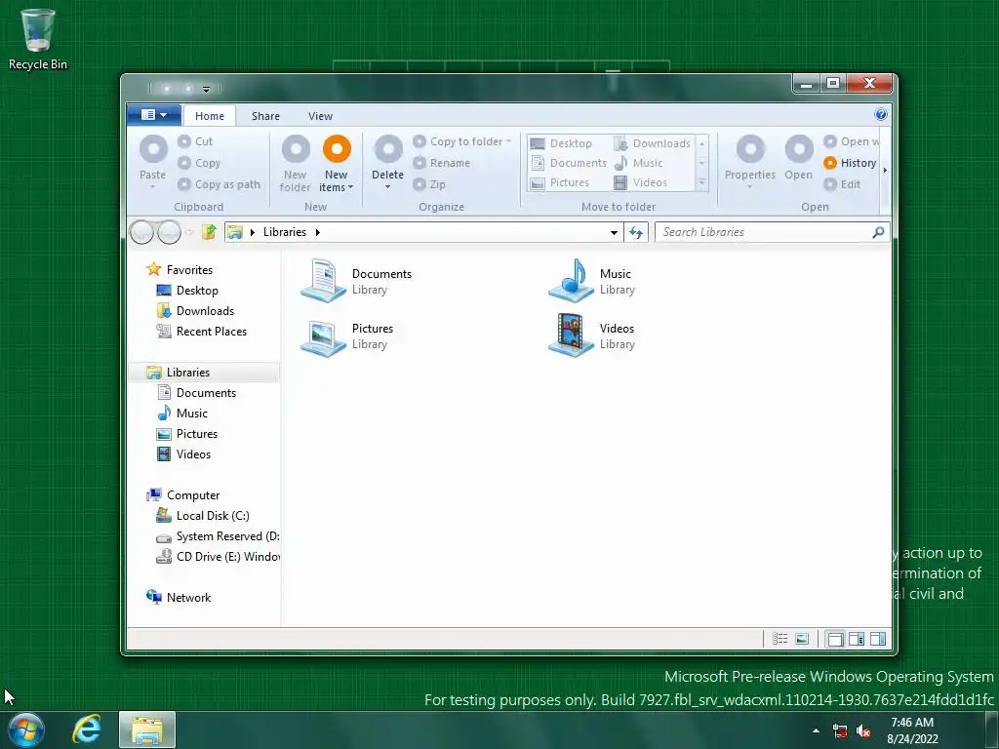Click the Rename command icon
Screen dimensions: 999x749
(420, 163)
